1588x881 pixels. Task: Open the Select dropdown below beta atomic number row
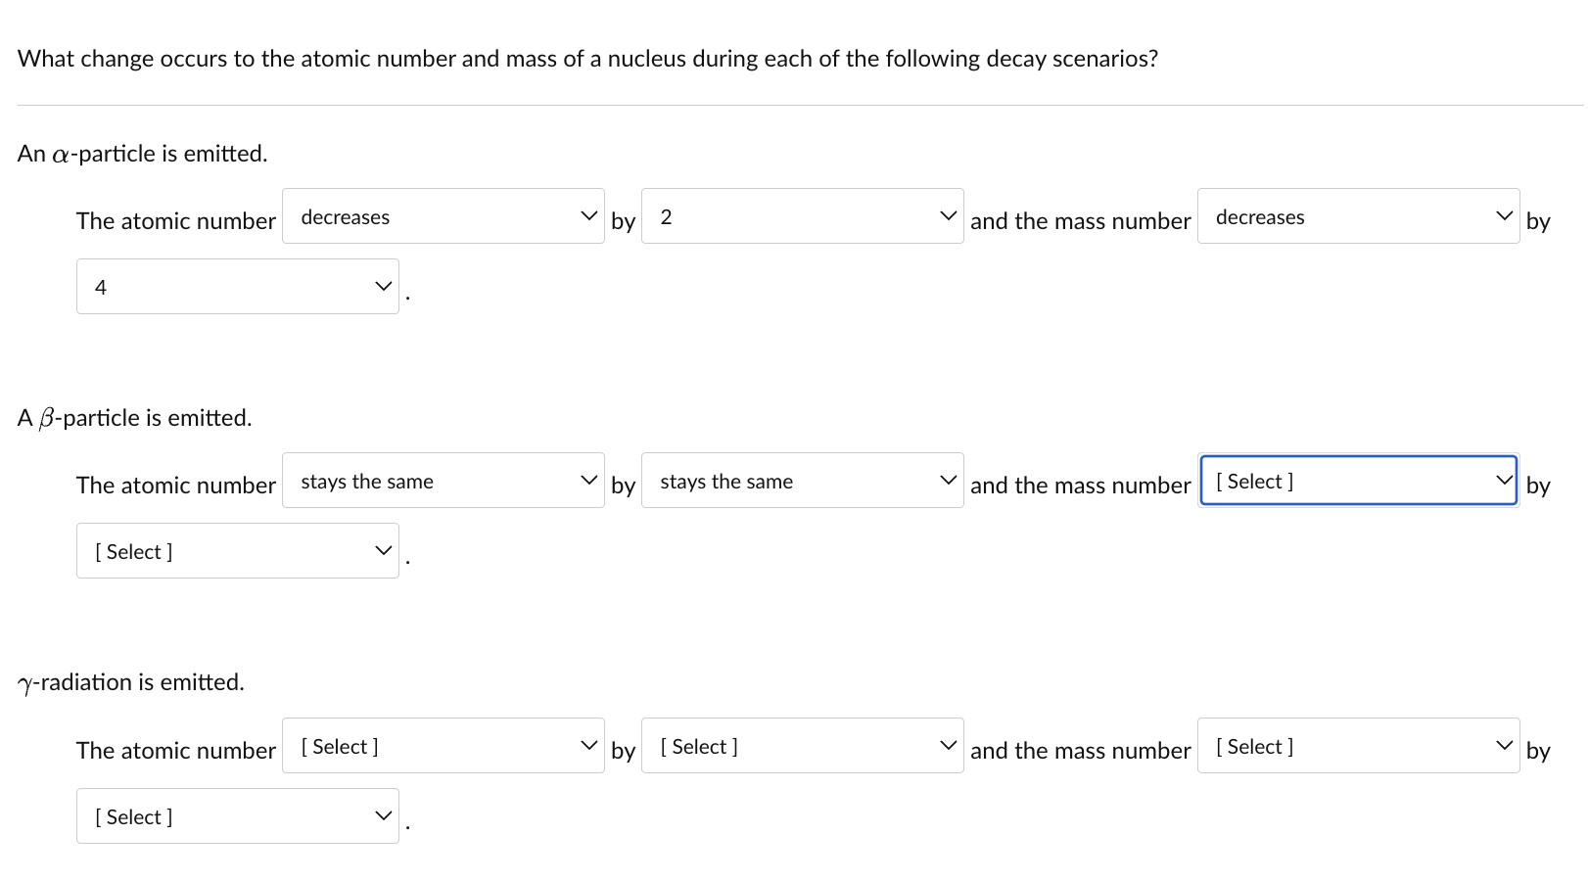(237, 550)
